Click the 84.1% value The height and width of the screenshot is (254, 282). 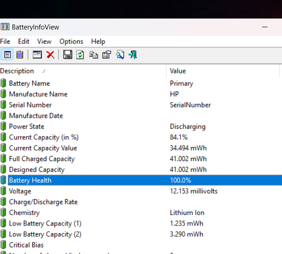(x=179, y=137)
